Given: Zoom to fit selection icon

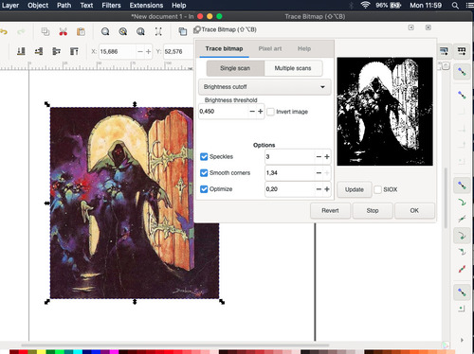Looking at the screenshot, I should point(105,31).
